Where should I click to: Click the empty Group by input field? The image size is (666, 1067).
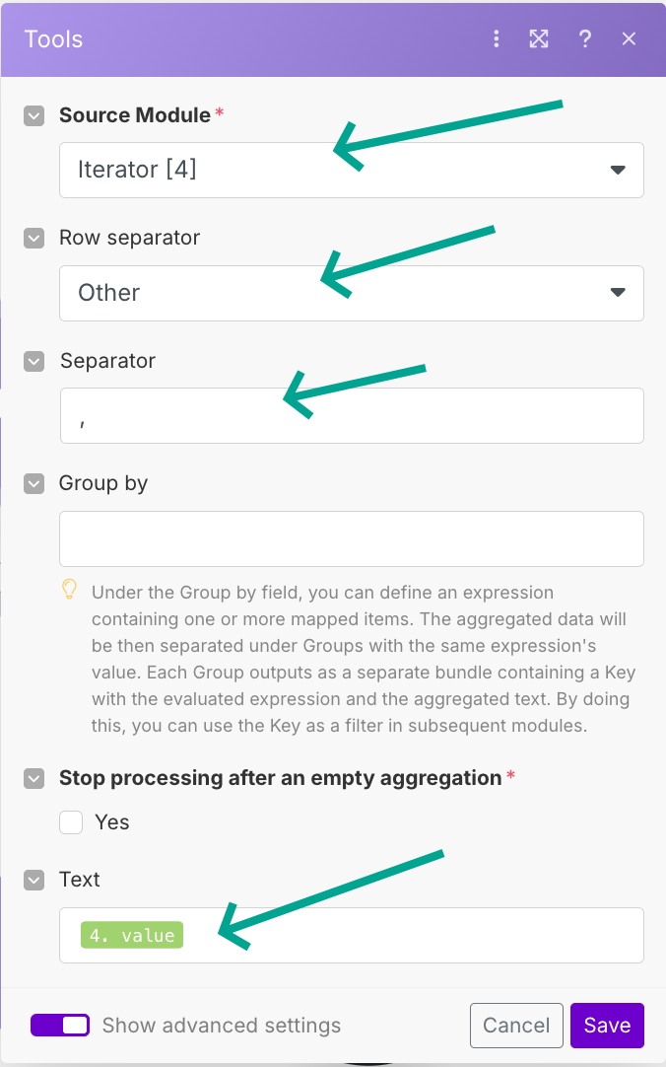(x=351, y=538)
